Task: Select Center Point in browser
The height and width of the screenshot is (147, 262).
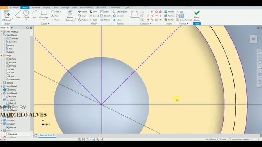Action: [x=13, y=80]
